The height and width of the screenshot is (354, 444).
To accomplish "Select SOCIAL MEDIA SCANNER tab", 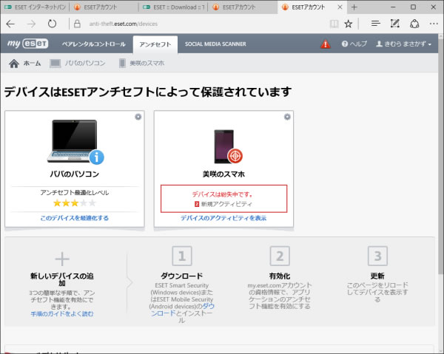I will pyautogui.click(x=215, y=44).
